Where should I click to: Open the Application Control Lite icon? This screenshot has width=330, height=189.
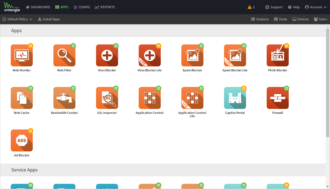coord(192,98)
